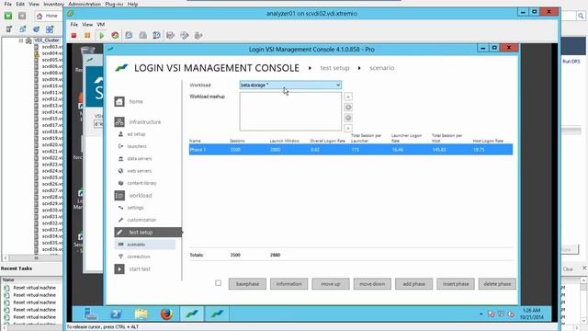This screenshot has width=588, height=331.
Task: Click the top arrow button beside Workload mashup
Action: [348, 97]
